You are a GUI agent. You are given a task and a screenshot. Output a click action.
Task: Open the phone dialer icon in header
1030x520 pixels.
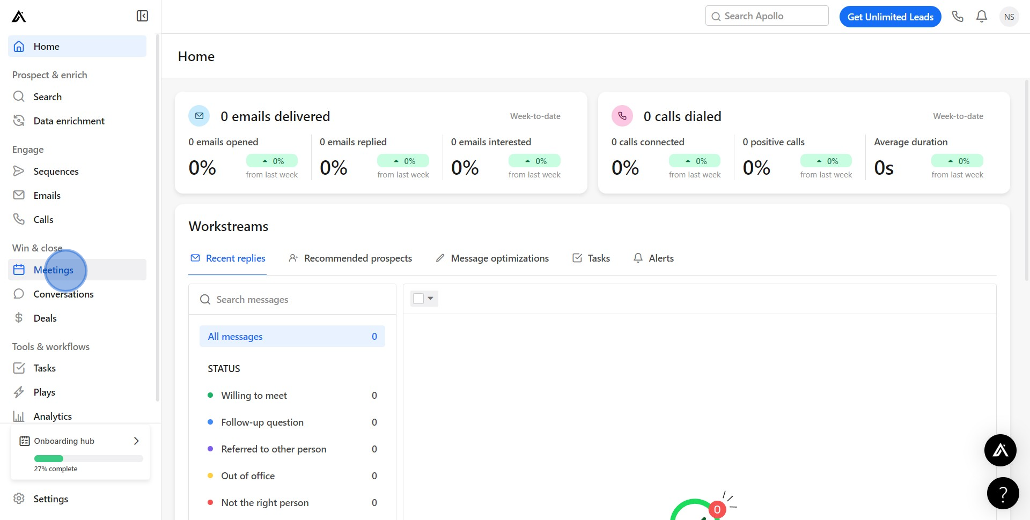point(958,17)
